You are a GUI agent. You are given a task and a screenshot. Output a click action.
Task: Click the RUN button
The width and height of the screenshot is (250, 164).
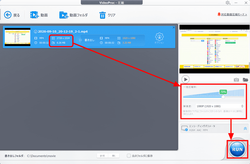[237, 149]
